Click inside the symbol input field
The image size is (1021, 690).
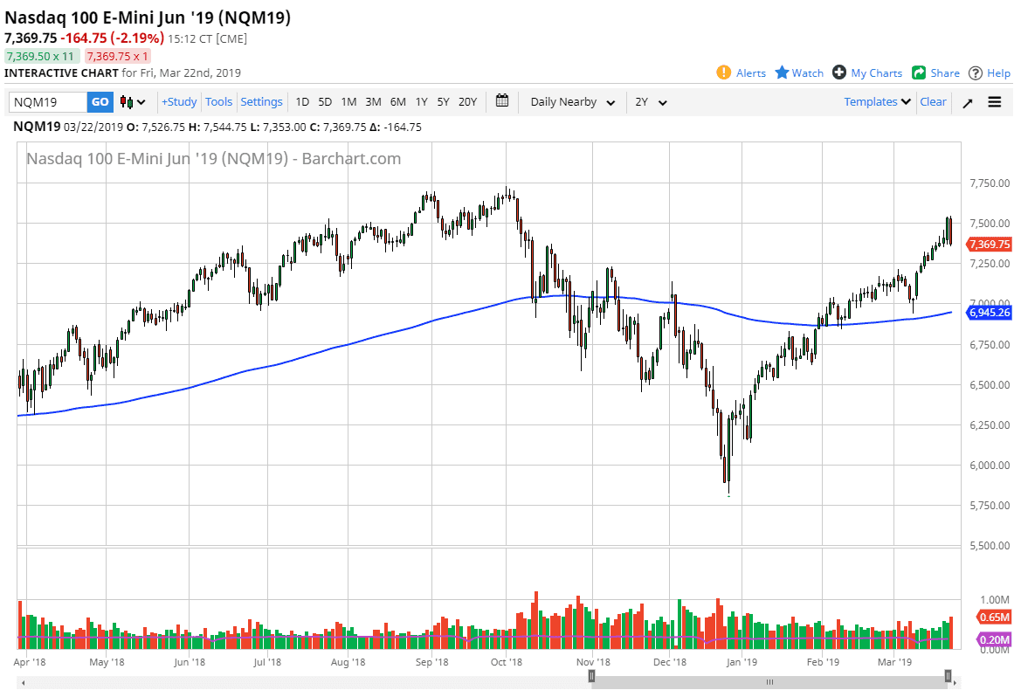coord(48,101)
